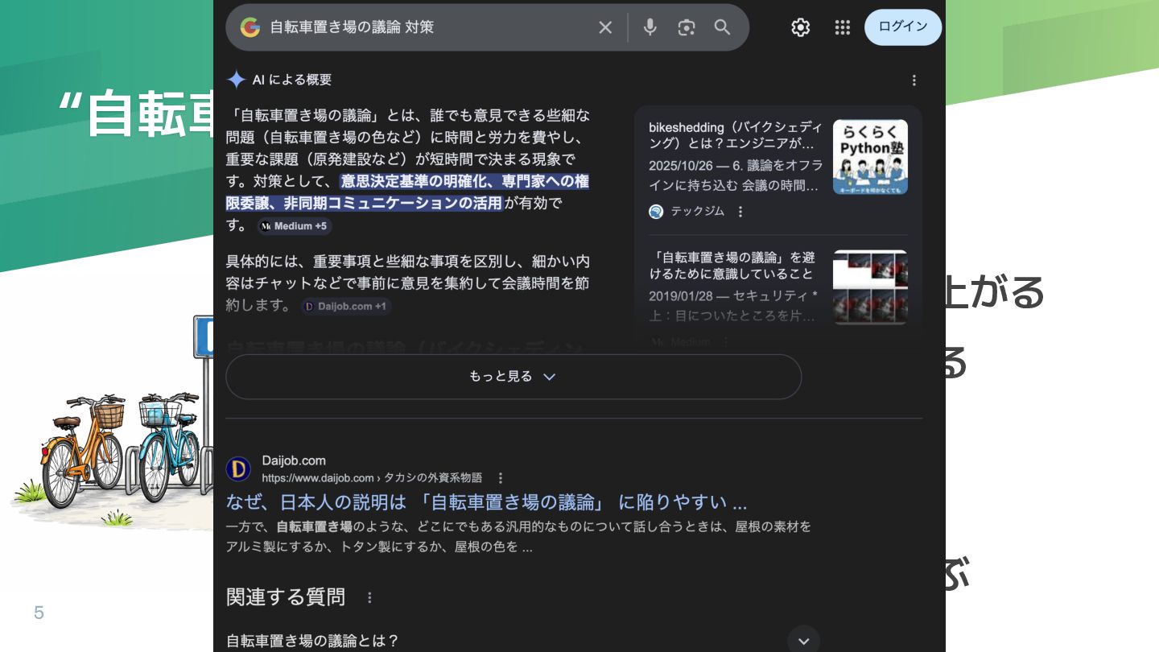Viewport: 1159px width, 652px height.
Task: Open the bikeshedding article card title
Action: (736, 135)
